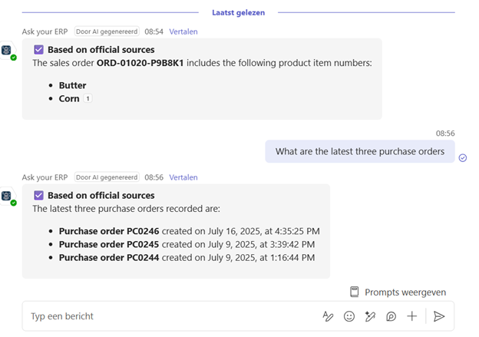Viewport: 479px width, 337px height.
Task: Click the chat loop icon in message bar
Action: (391, 316)
